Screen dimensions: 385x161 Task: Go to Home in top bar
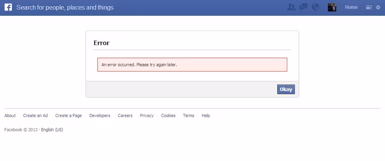click(x=351, y=8)
